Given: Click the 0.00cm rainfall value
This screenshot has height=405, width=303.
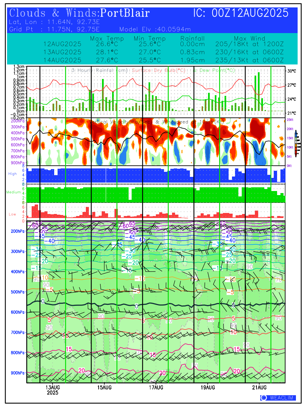Looking at the screenshot, I should 192,44.
